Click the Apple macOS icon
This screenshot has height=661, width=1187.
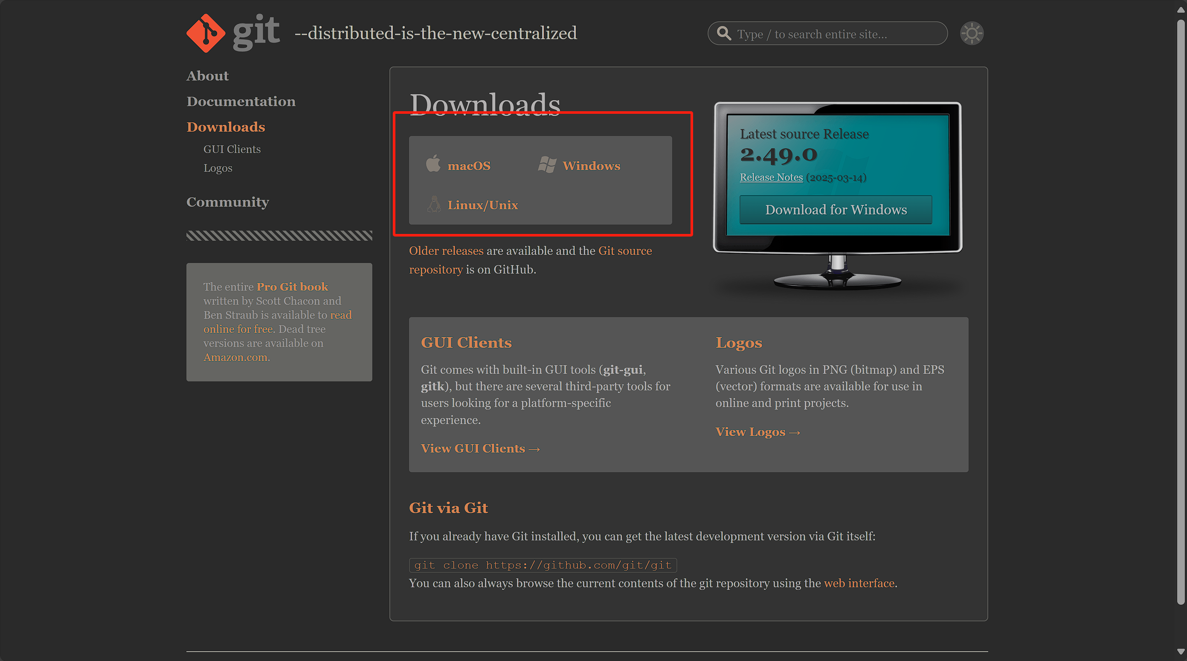(x=433, y=165)
